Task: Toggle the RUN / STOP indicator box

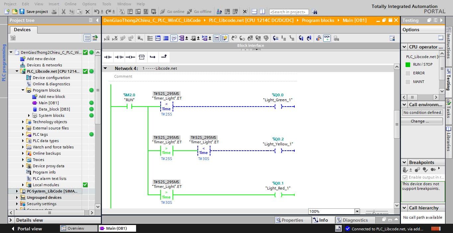Action: pos(408,64)
